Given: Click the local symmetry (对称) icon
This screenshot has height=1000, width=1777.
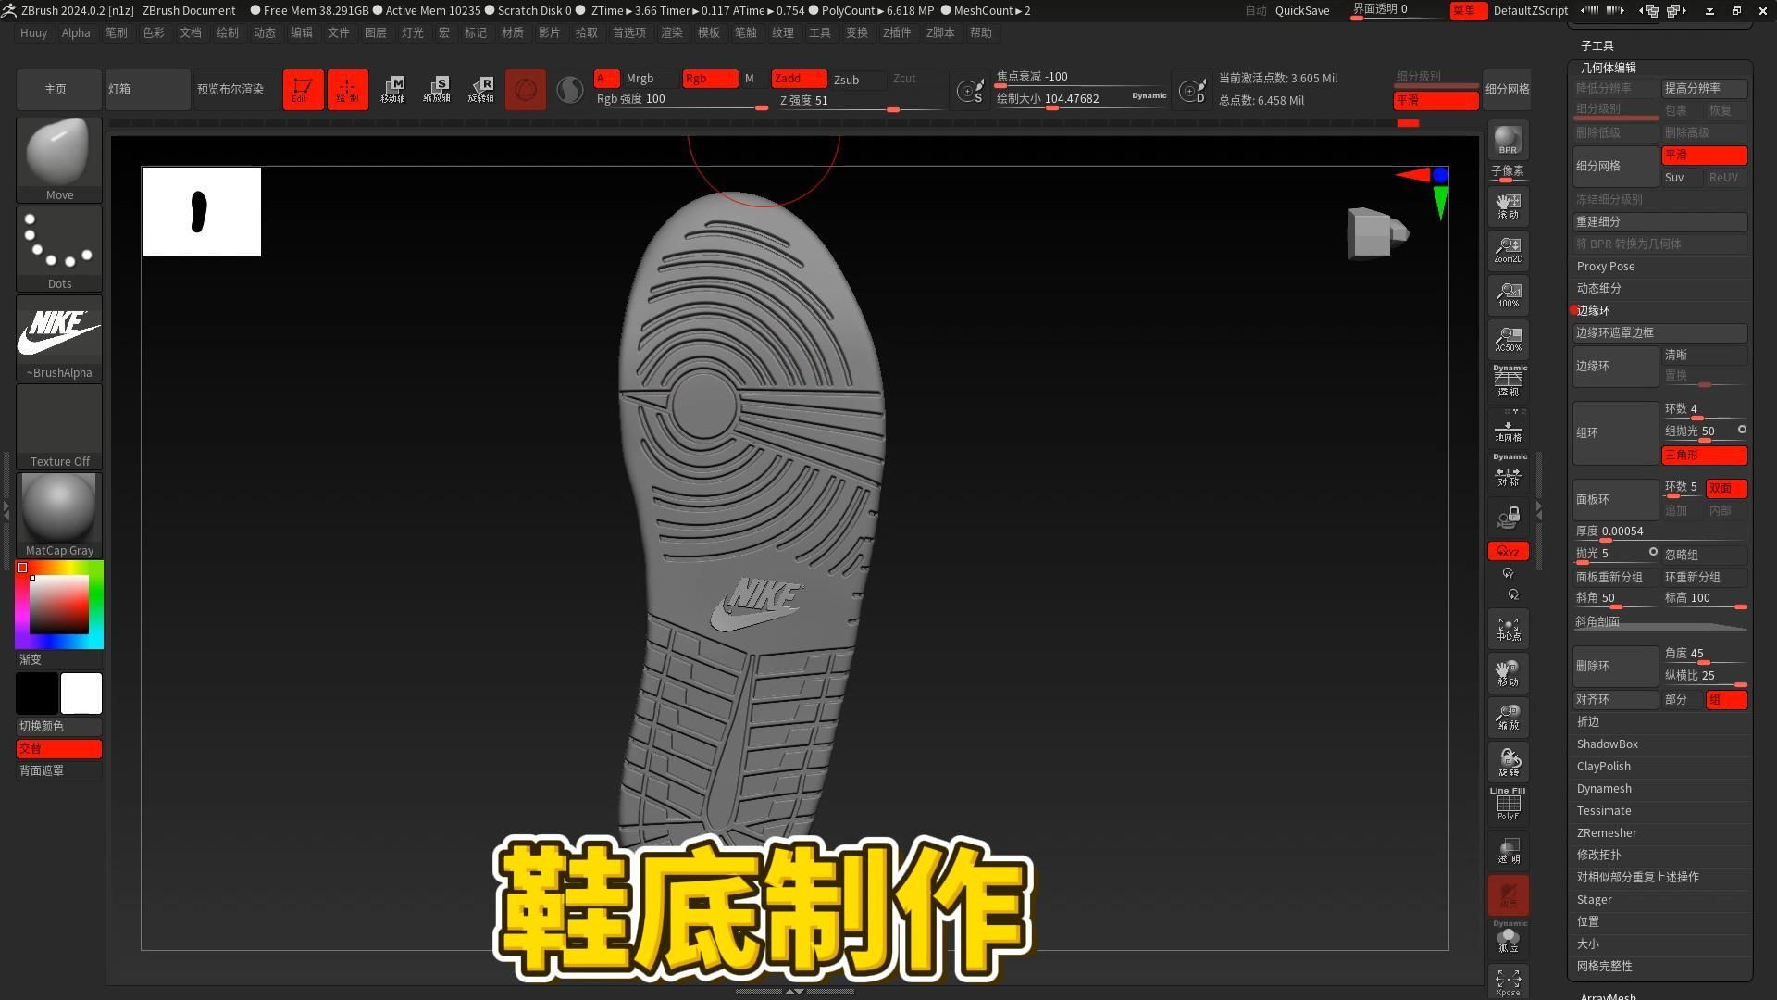Looking at the screenshot, I should 1509,471.
